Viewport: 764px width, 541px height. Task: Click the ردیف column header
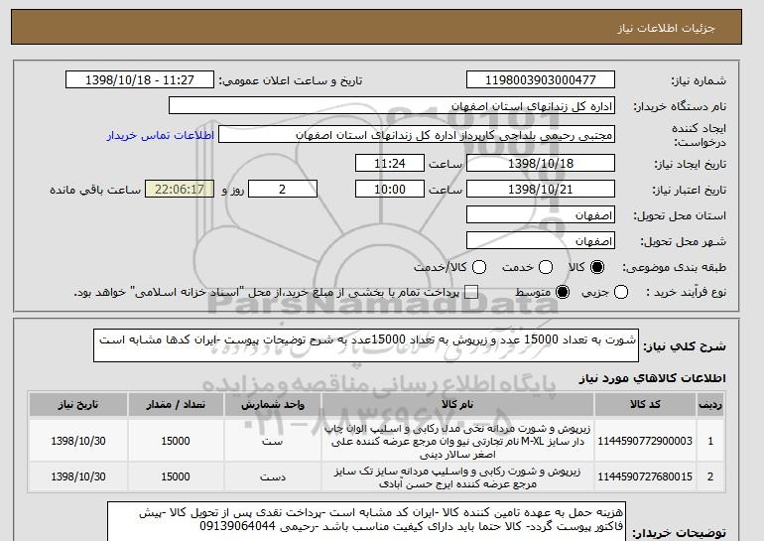coord(710,405)
